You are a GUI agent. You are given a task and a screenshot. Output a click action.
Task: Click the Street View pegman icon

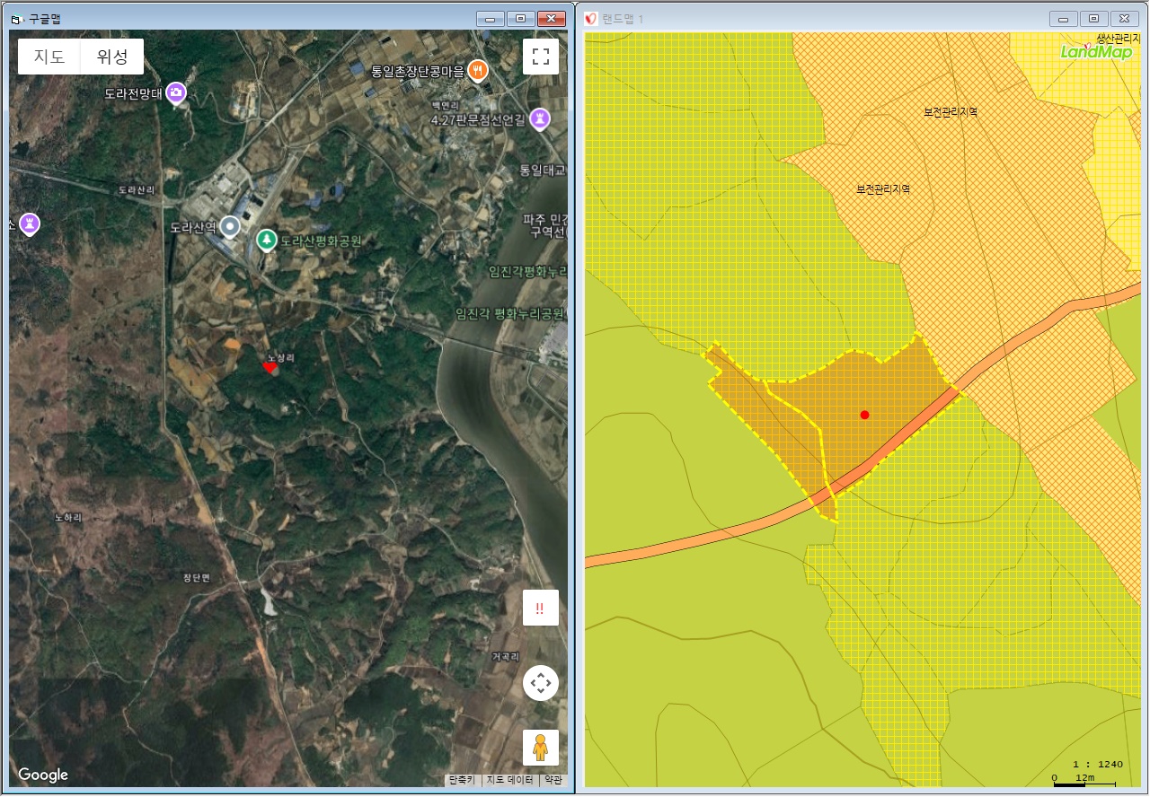pyautogui.click(x=540, y=747)
